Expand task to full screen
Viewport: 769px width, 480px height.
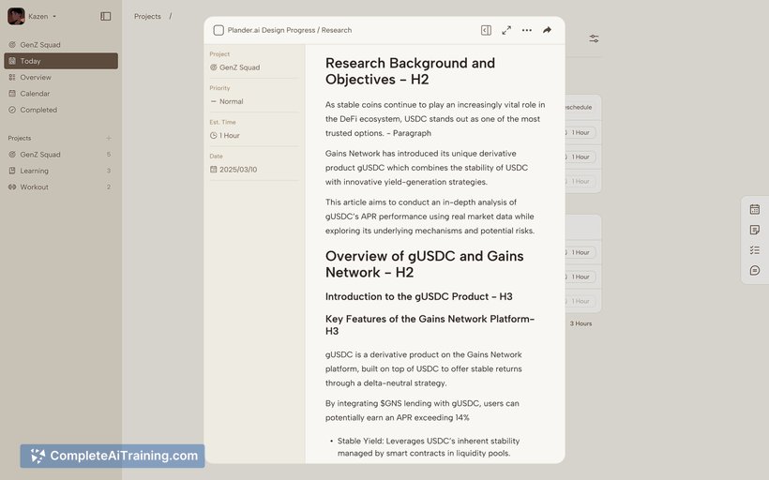click(506, 30)
